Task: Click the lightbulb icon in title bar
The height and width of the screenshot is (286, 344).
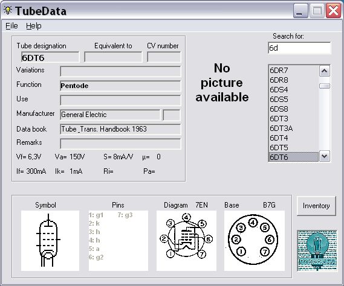Action: pos(8,10)
